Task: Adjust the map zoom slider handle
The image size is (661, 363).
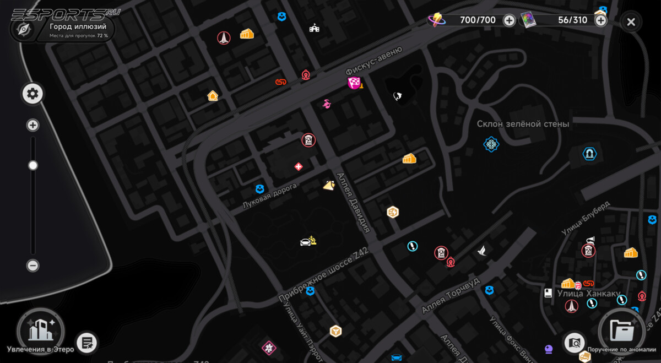Action: pos(33,165)
